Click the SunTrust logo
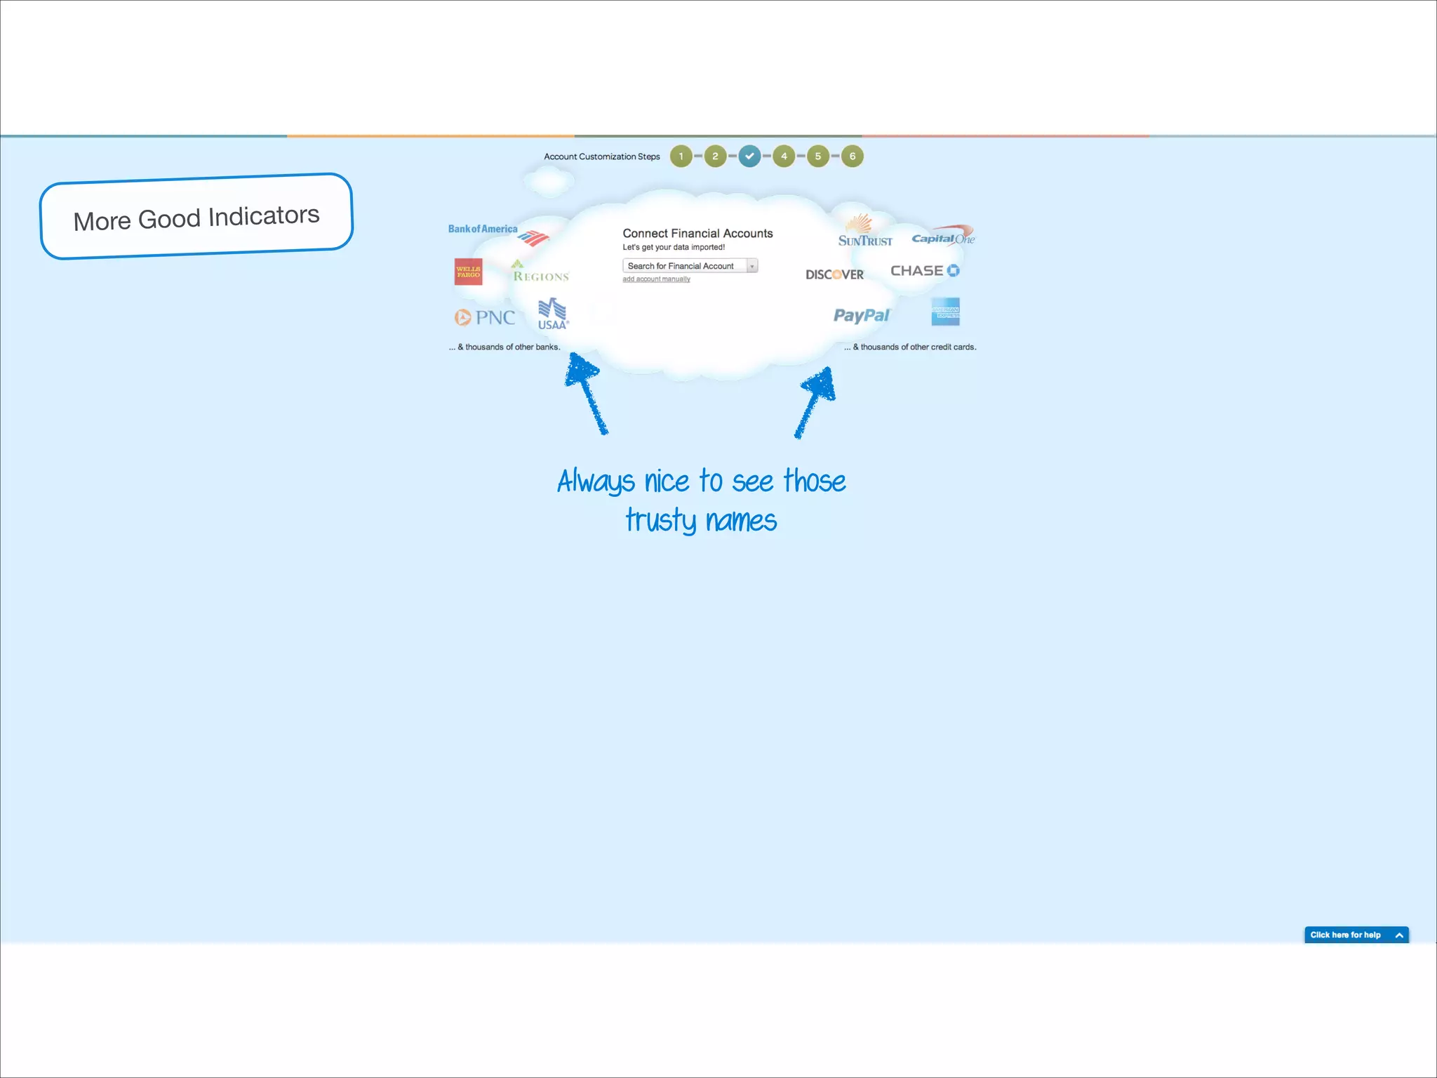 864,232
